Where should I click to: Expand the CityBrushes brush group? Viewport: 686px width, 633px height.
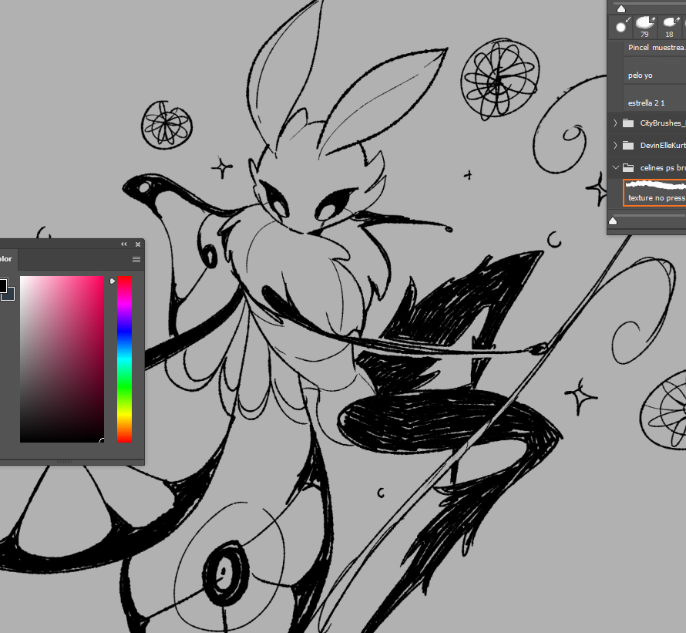pos(615,123)
